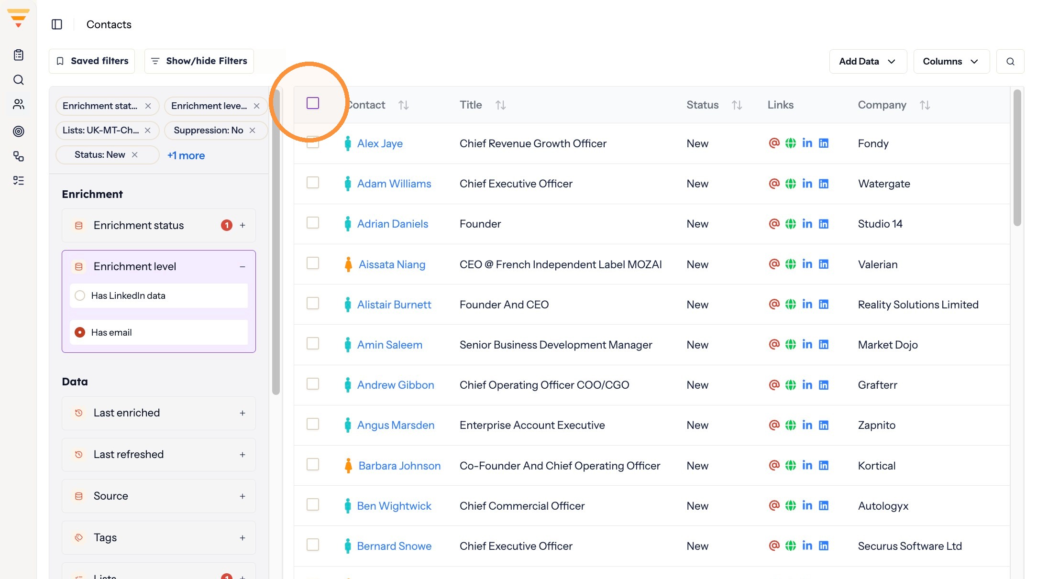1037x579 pixels.
Task: Toggle the sidebar panel icon beside Contacts
Action: [57, 24]
